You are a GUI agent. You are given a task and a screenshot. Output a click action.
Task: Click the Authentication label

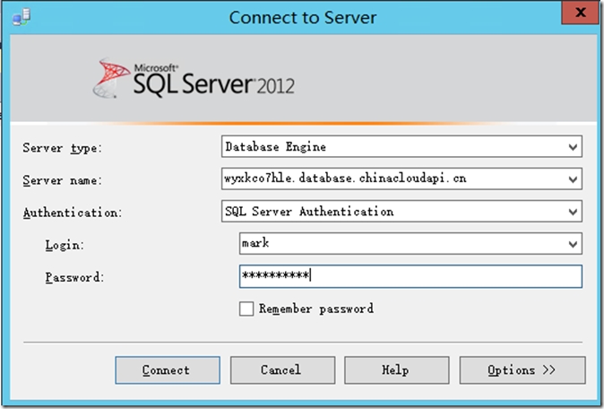point(73,213)
